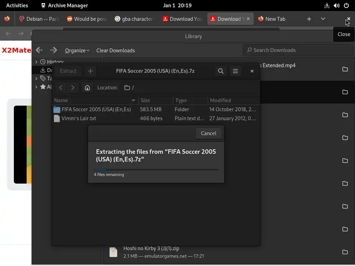The width and height of the screenshot is (355, 266).
Task: Cancel the extraction in progress
Action: [x=208, y=133]
